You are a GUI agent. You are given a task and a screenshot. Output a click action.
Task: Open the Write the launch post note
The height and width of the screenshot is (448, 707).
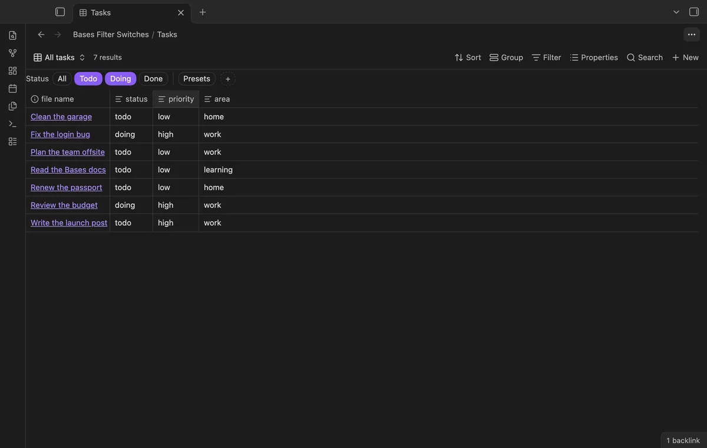[69, 223]
